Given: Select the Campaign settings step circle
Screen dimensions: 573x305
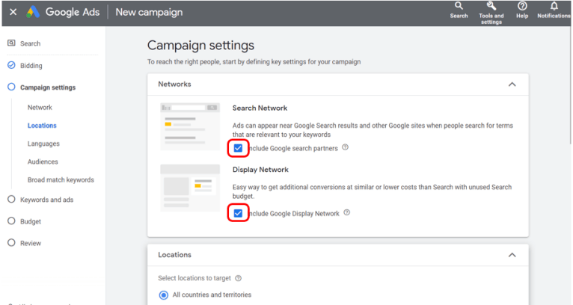Looking at the screenshot, I should click(x=11, y=87).
